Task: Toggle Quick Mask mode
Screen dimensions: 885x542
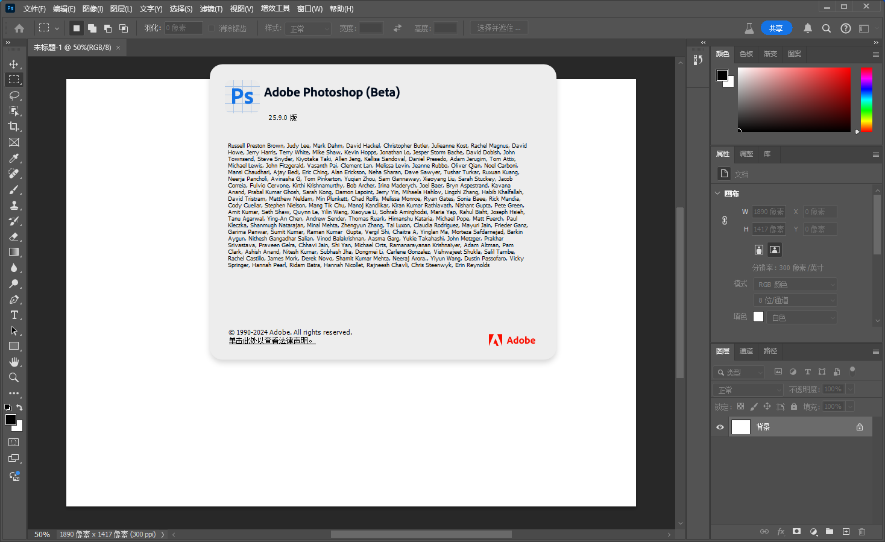Action: pyautogui.click(x=14, y=443)
